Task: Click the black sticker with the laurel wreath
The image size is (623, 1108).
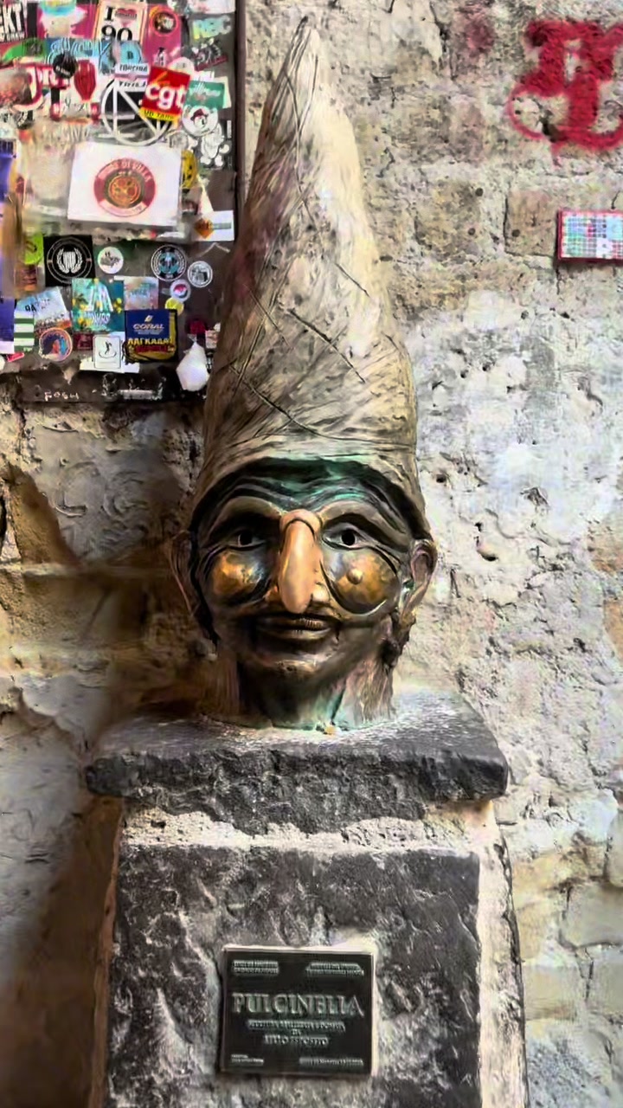Action: tap(69, 259)
